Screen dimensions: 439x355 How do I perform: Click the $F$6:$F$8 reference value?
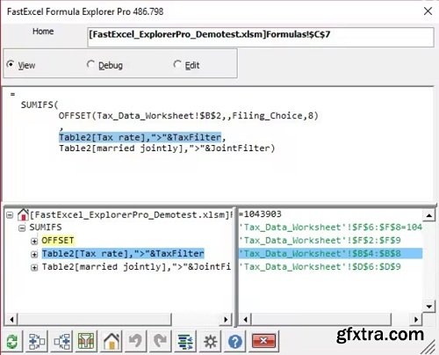click(x=330, y=228)
